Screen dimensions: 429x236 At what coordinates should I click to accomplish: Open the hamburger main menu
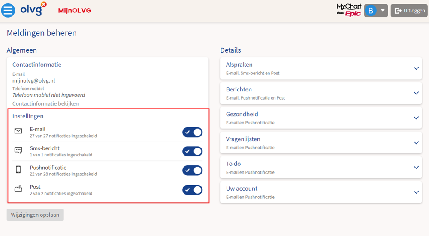(8, 10)
